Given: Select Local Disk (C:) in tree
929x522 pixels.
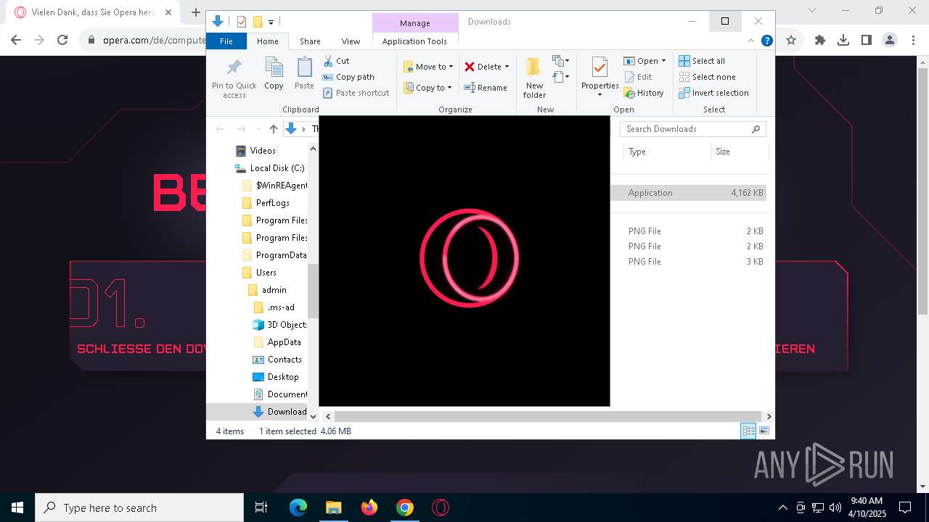Looking at the screenshot, I should (x=269, y=168).
